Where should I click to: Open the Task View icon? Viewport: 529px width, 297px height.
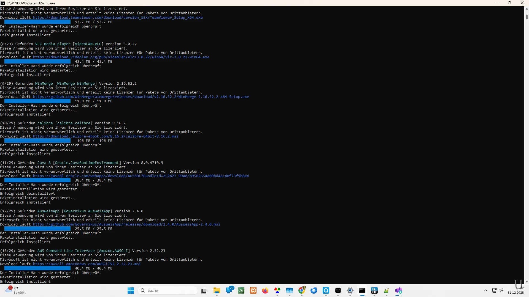(x=204, y=291)
